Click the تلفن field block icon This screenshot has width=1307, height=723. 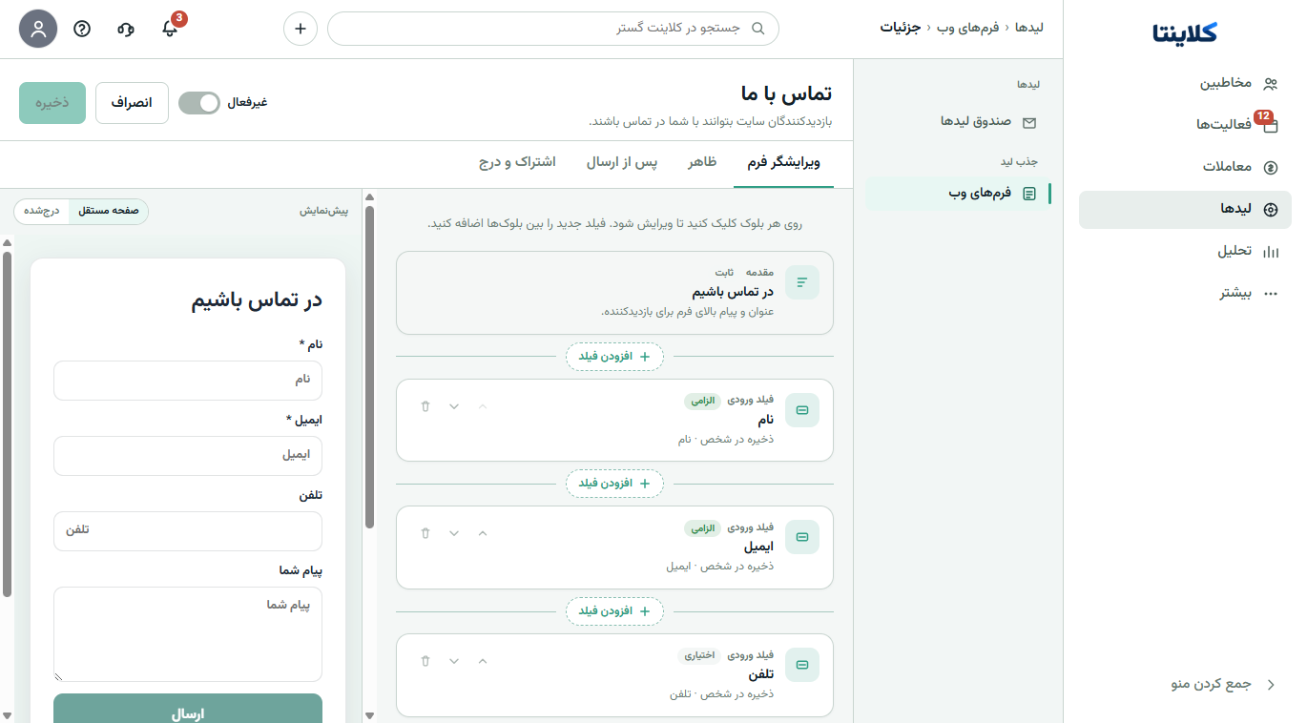click(x=802, y=665)
